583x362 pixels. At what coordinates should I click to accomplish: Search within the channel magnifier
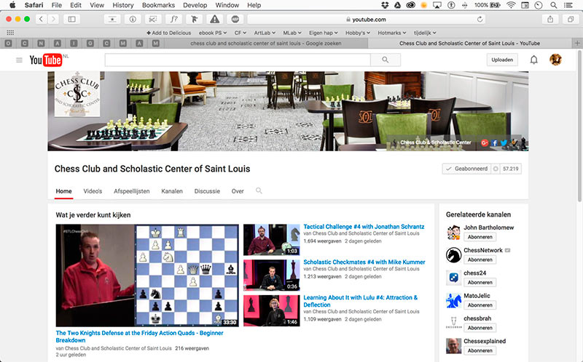[x=259, y=190]
